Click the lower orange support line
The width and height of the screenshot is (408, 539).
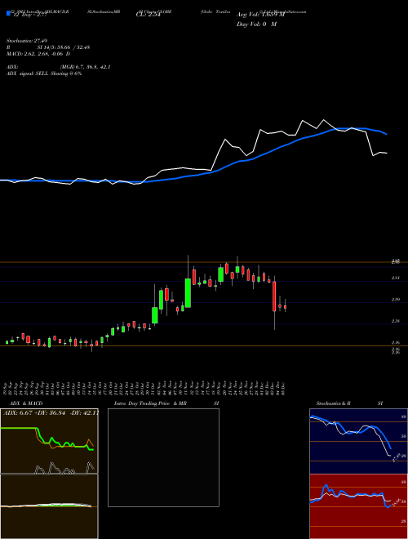point(204,346)
